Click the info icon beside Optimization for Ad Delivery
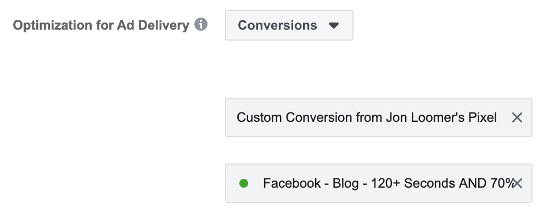The width and height of the screenshot is (549, 214). (x=200, y=25)
